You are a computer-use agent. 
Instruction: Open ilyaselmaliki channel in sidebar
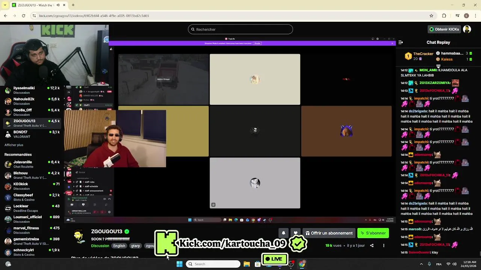pyautogui.click(x=32, y=90)
